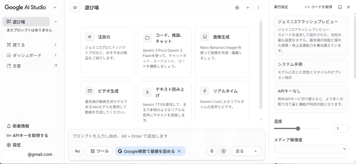Collapse the 遊び場 section chevron
The width and height of the screenshot is (356, 164).
click(55, 22)
